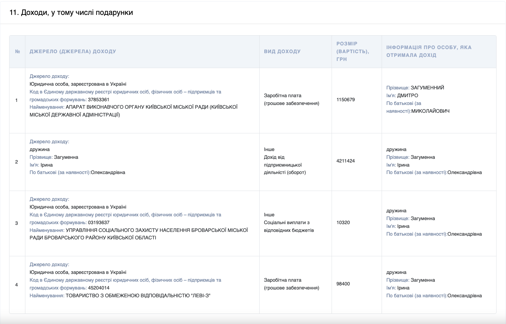Select the amount value 98400
The image size is (506, 324).
click(343, 284)
